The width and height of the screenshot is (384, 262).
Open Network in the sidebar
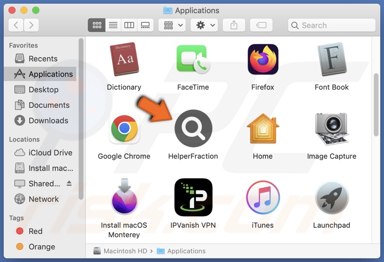coord(40,199)
